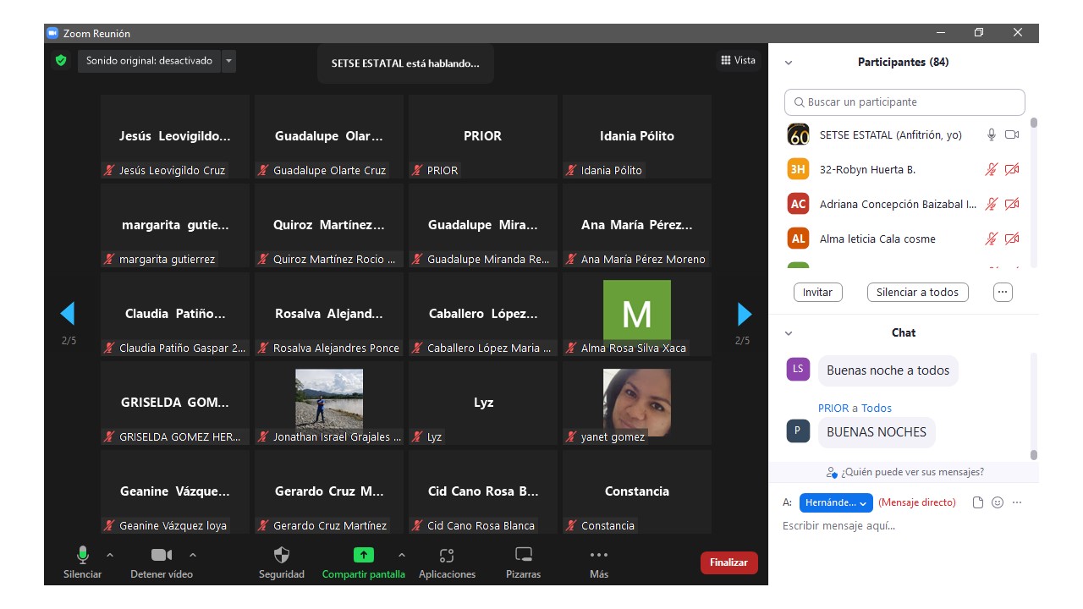Screen dimensions: 1083x609
Task: Select the Idania Pólito participant tile
Action: [x=637, y=136]
